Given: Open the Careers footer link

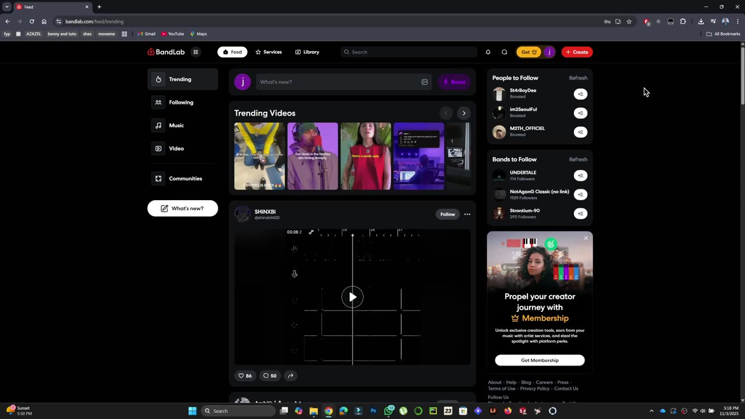Looking at the screenshot, I should click(x=544, y=382).
